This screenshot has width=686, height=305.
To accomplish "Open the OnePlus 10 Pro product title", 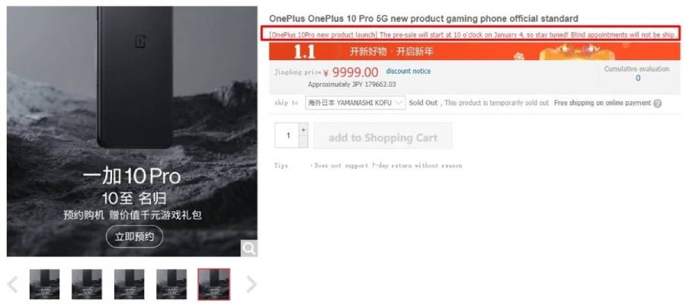I will click(424, 19).
